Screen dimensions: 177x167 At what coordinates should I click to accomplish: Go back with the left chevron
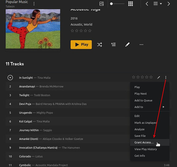pos(147,4)
